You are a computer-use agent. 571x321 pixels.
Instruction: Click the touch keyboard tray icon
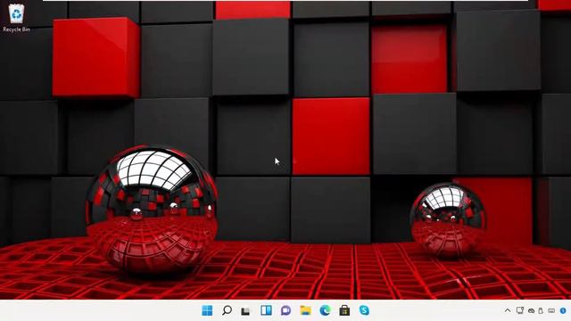[x=551, y=310]
